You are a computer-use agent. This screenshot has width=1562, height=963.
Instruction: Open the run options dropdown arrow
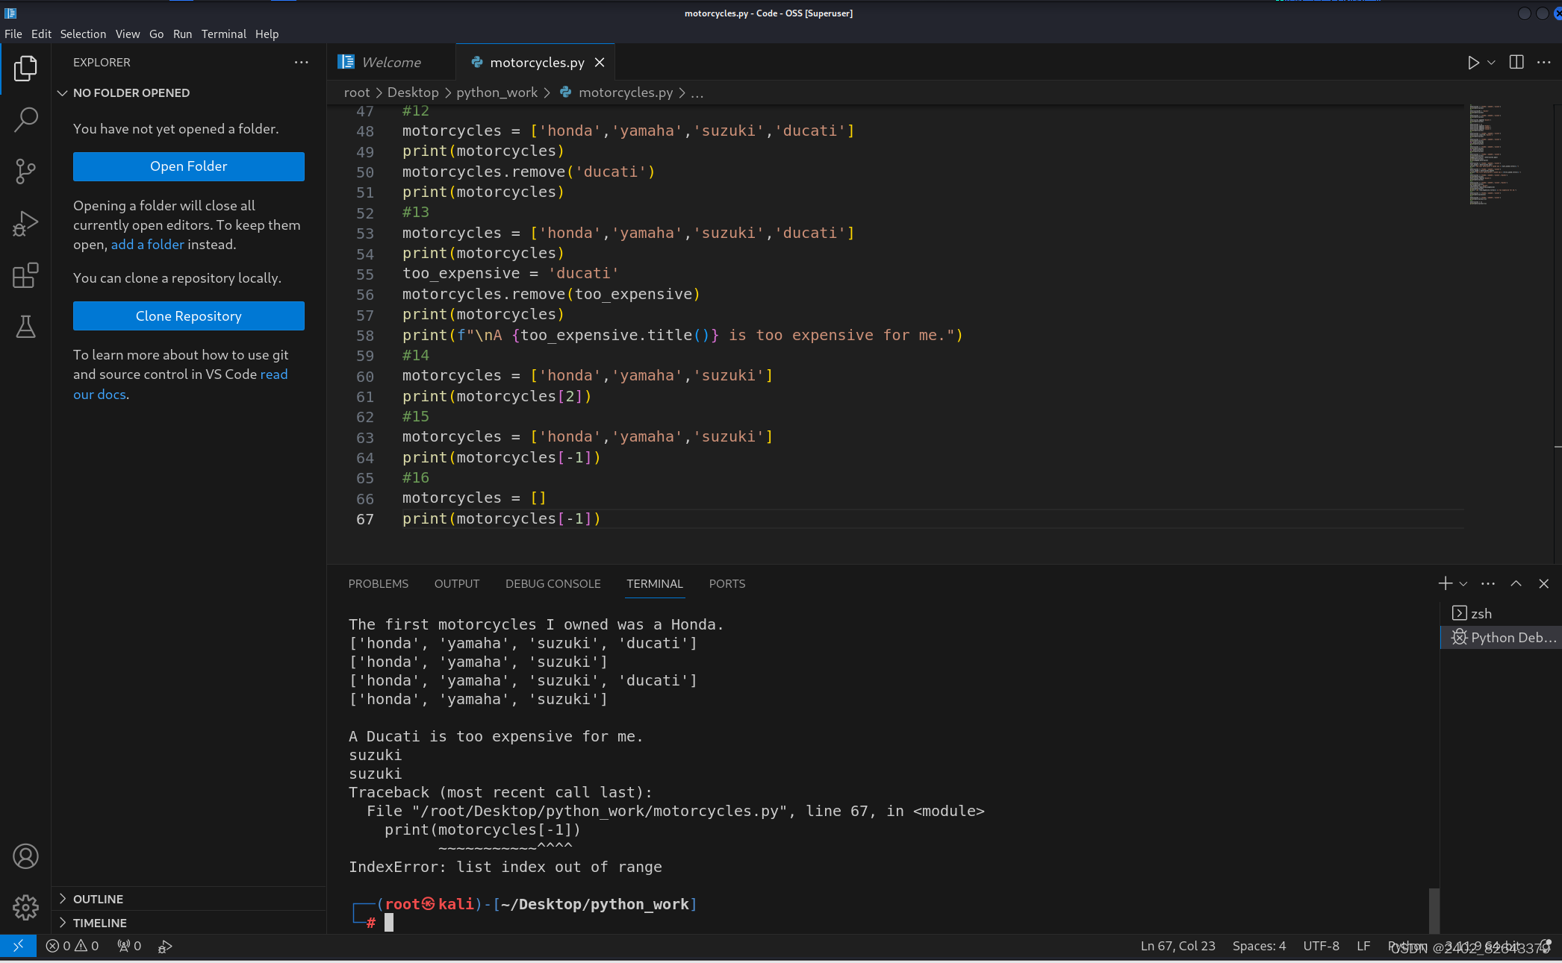tap(1491, 63)
